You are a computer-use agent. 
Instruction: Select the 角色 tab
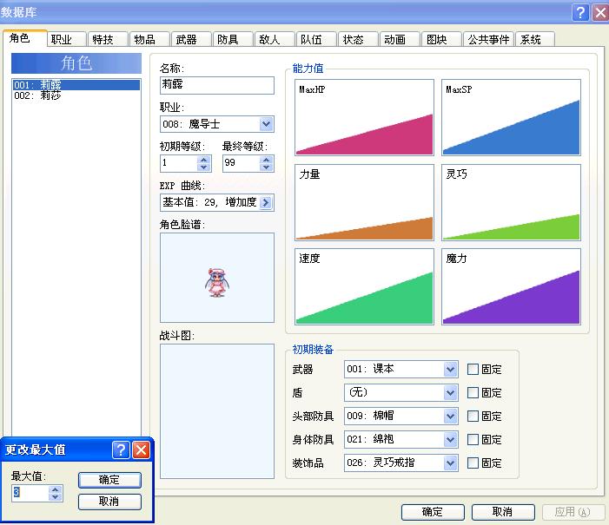pos(24,38)
